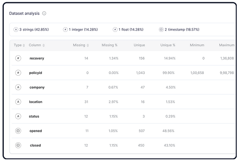This screenshot has height=161, width=239.
Task: Click the numeric type icon for policyid row
Action: point(18,73)
